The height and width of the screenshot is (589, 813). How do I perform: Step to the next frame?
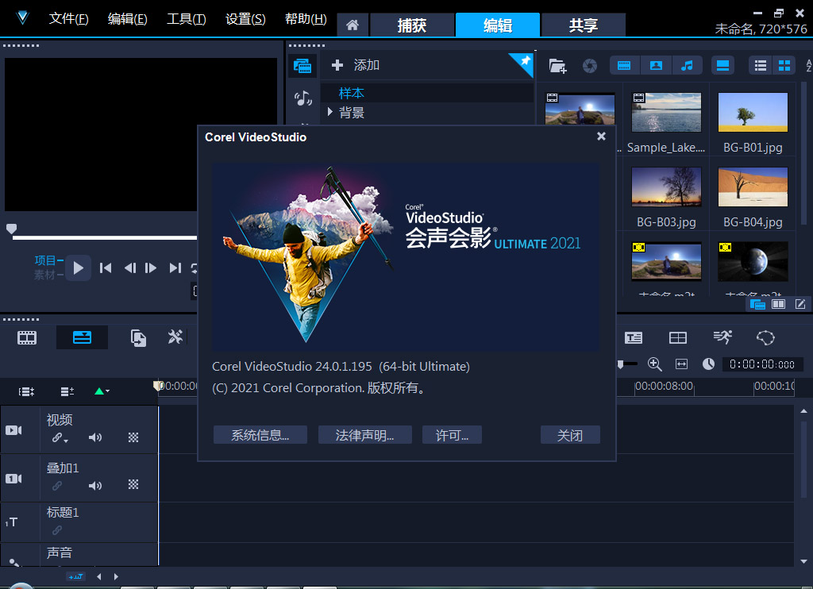(x=151, y=268)
